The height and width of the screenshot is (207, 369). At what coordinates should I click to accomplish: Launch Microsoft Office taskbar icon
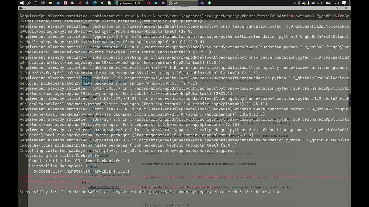click(80, 3)
